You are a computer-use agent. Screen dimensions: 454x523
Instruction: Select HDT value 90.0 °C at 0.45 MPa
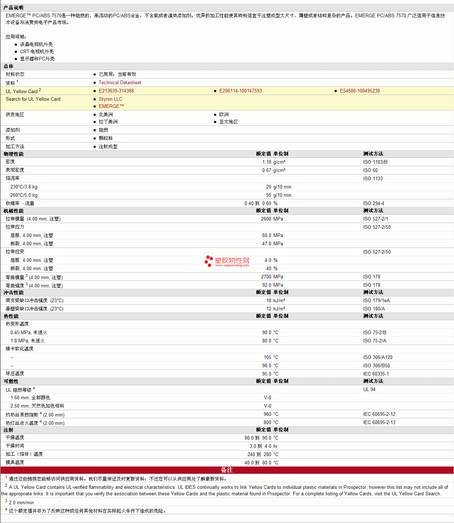pyautogui.click(x=270, y=332)
